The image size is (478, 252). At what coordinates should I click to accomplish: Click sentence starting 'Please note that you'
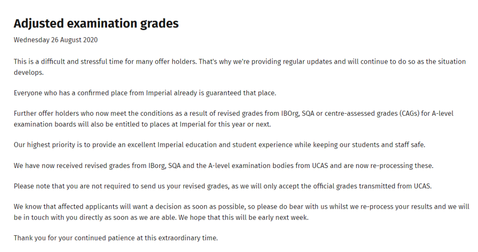click(223, 186)
